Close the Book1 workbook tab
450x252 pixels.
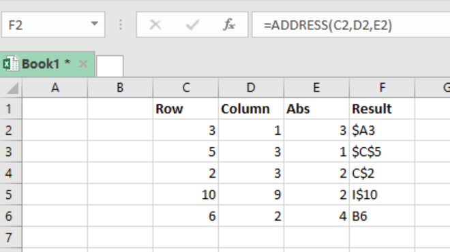pos(83,63)
